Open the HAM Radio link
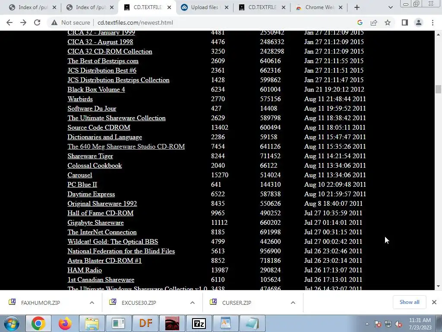This screenshot has height=332, width=442. [85, 270]
